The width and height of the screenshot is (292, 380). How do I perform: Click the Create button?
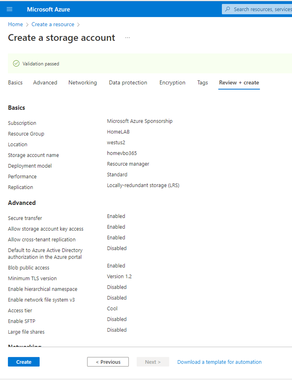click(24, 362)
